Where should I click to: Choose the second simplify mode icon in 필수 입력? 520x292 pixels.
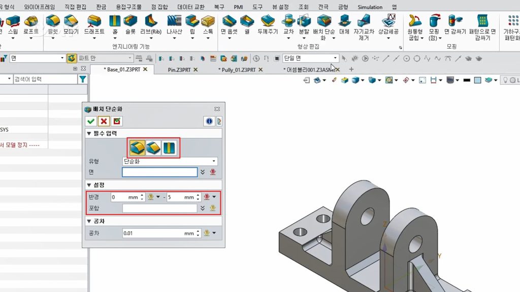(x=153, y=148)
